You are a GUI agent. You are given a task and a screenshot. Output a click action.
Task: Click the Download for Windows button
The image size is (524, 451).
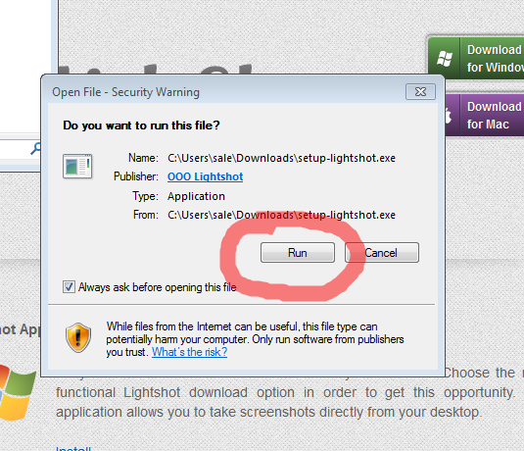pos(476,58)
